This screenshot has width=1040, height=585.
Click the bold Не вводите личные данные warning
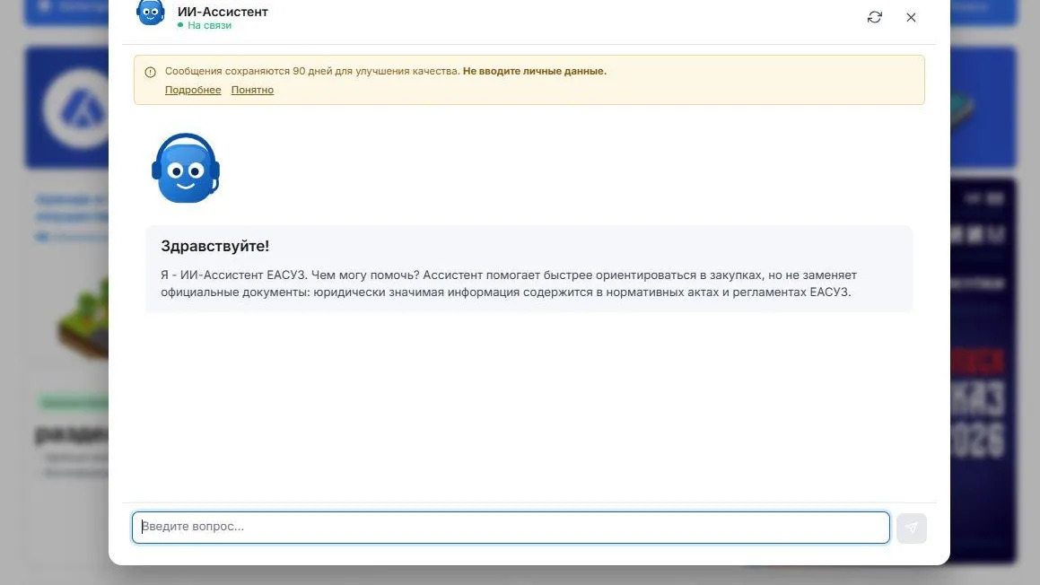point(535,71)
